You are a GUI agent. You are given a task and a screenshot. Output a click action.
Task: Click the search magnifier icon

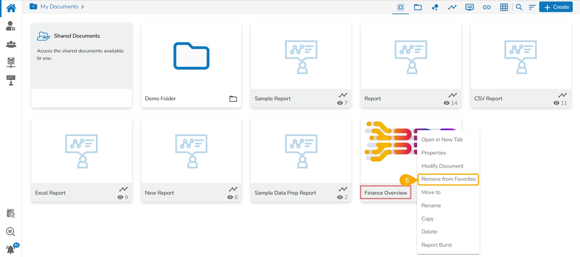tap(519, 7)
